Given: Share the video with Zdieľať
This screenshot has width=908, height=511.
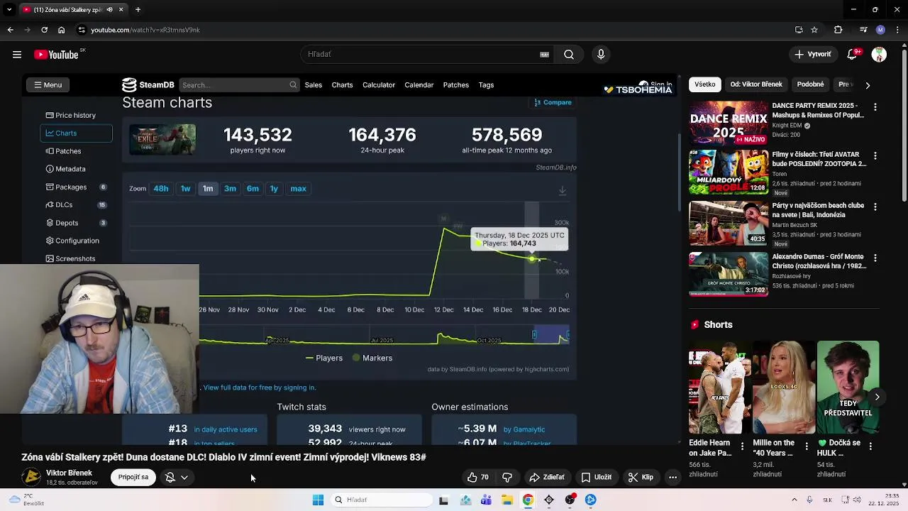Looking at the screenshot, I should pyautogui.click(x=547, y=477).
